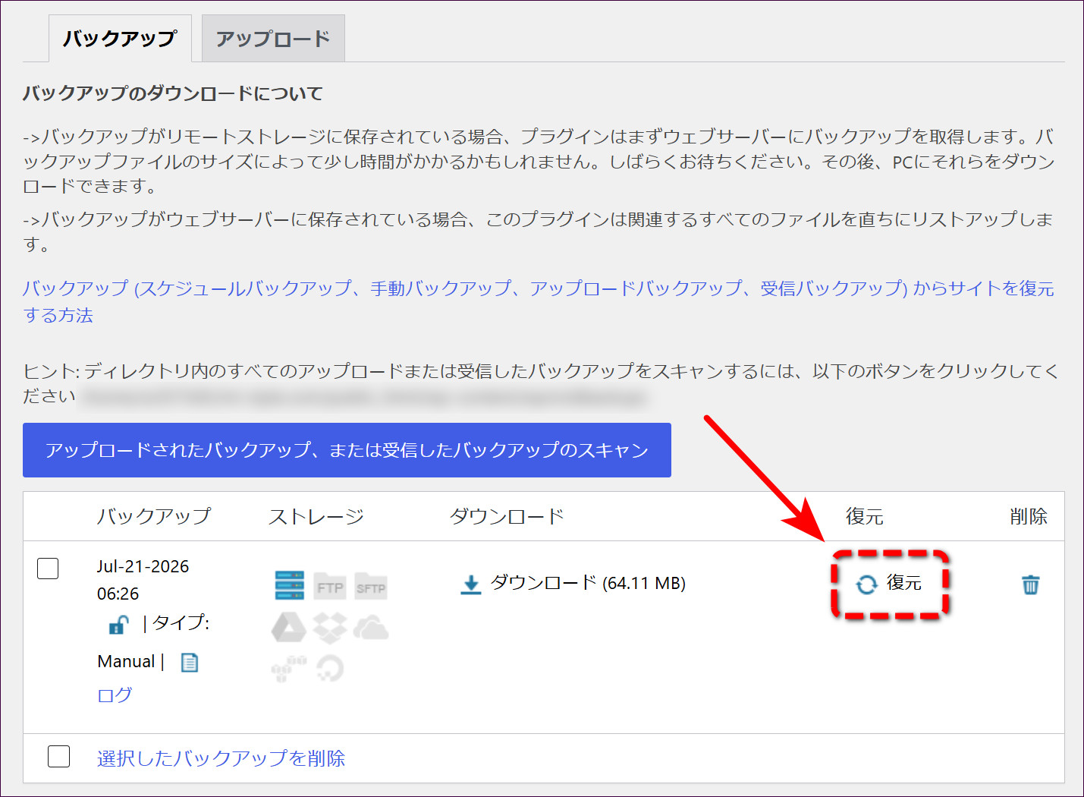Image resolution: width=1084 pixels, height=797 pixels.
Task: Click the Jul-21-2026 backup date text
Action: coord(143,566)
